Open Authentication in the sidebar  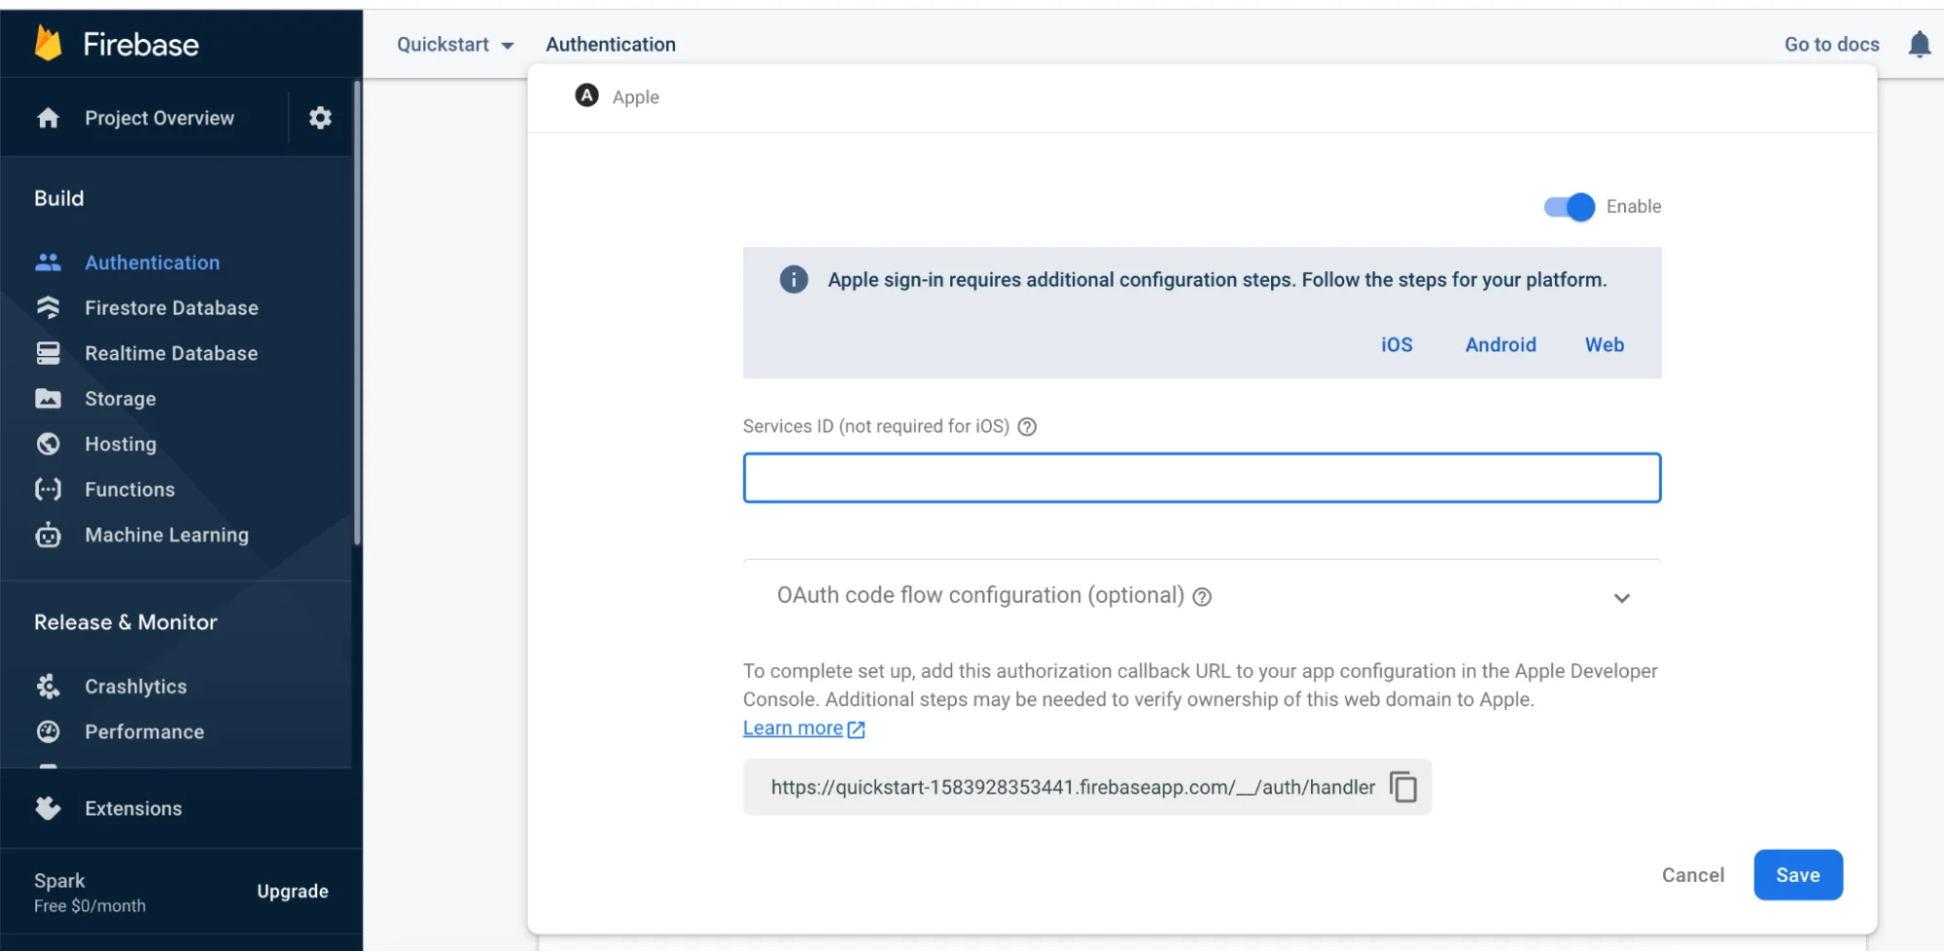pos(152,263)
